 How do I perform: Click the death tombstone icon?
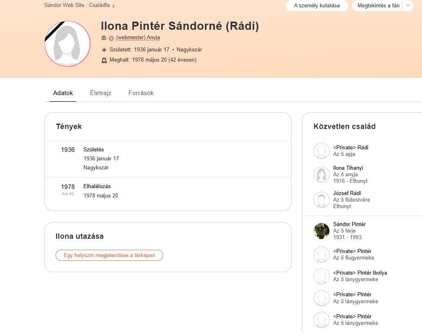point(104,60)
